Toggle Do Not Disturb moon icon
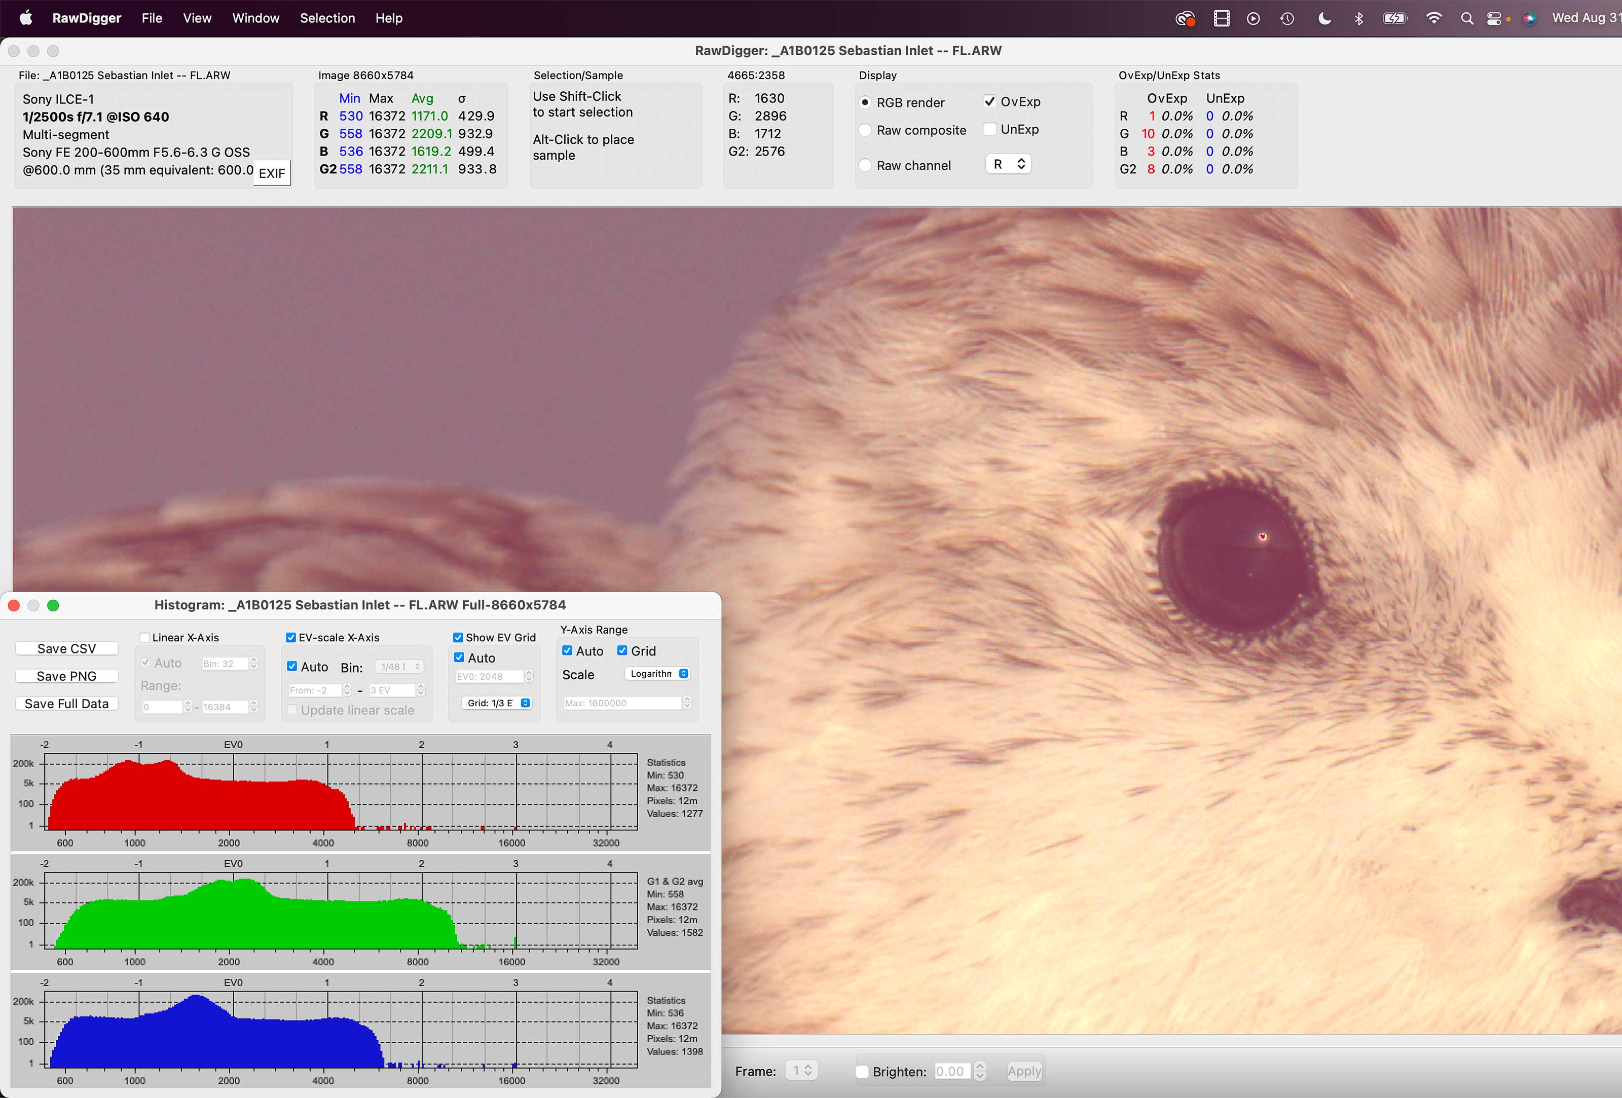The height and width of the screenshot is (1098, 1622). coord(1324,19)
